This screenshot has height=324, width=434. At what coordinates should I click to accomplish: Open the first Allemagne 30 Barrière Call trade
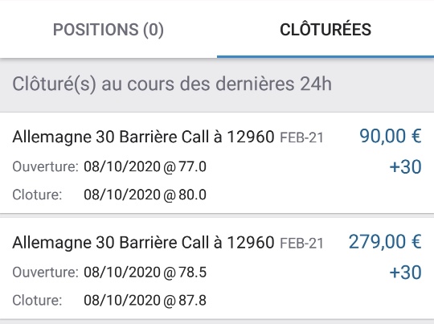[217, 163]
